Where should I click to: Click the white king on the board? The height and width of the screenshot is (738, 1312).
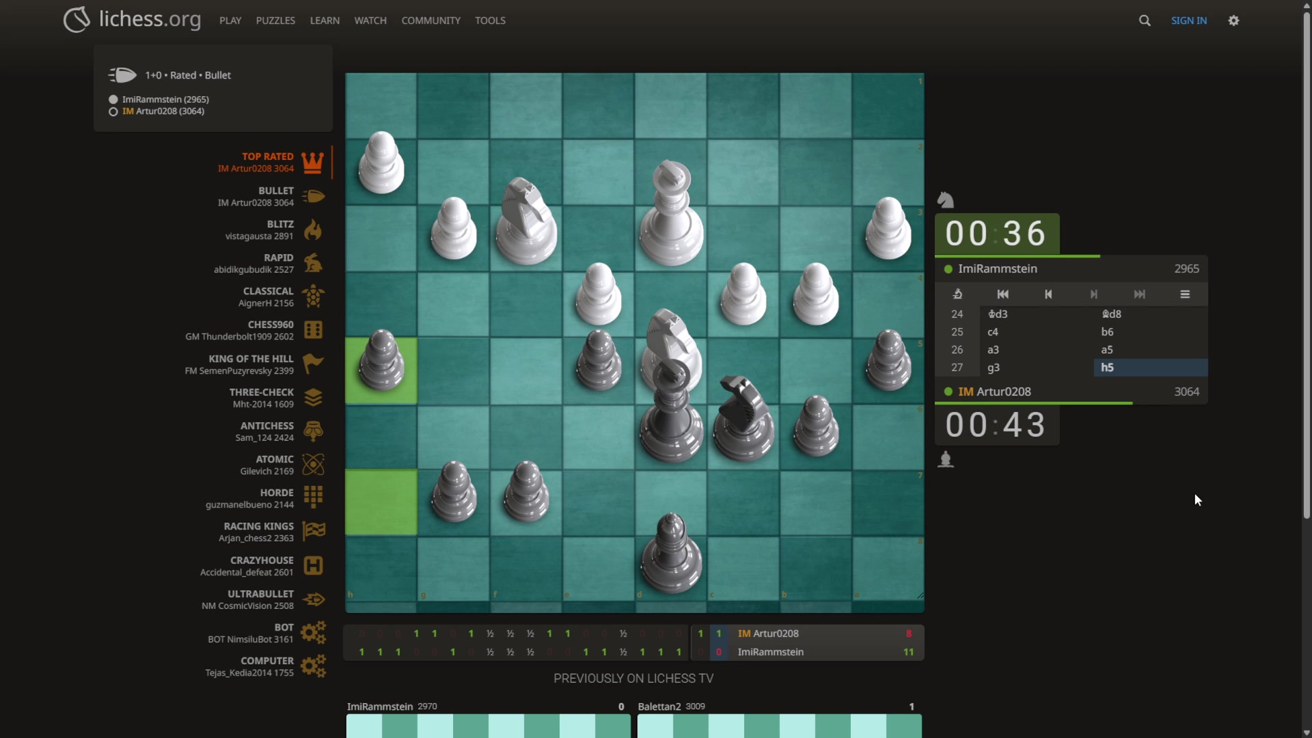pyautogui.click(x=671, y=213)
